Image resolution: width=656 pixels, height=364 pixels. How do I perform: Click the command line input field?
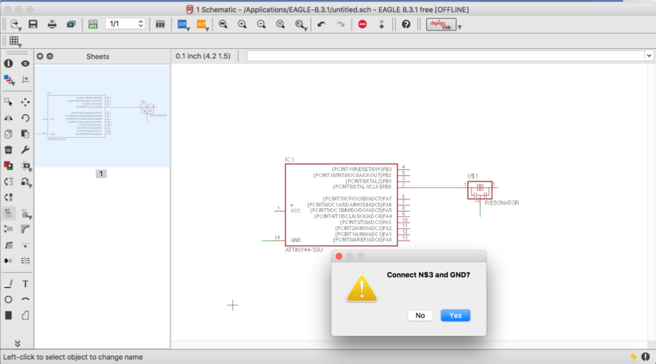coord(446,56)
